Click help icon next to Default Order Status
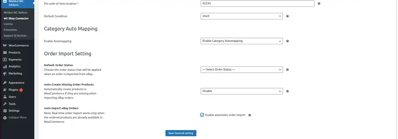This screenshot has width=398, height=139. (287, 70)
